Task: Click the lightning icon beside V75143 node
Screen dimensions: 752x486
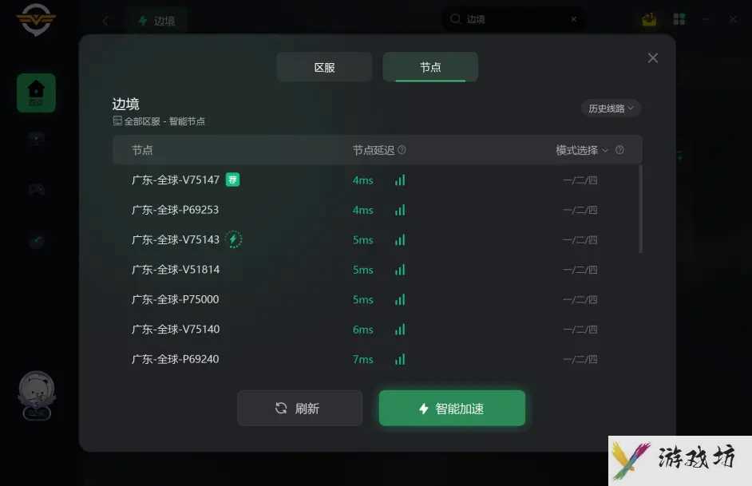Action: pos(234,239)
